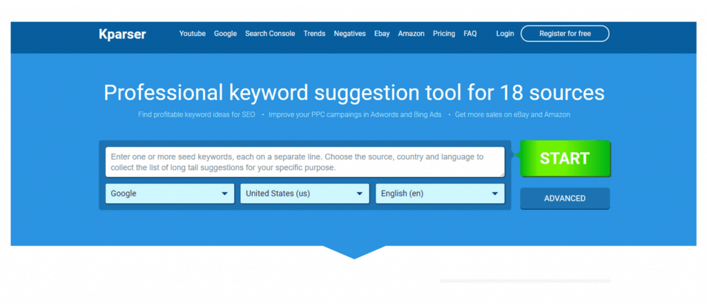Expand the United States (us) country dropdown
Screen dimensions: 707x304
(x=304, y=194)
